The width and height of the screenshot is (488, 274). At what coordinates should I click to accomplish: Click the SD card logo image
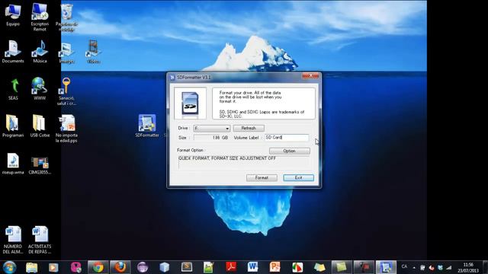click(x=190, y=104)
